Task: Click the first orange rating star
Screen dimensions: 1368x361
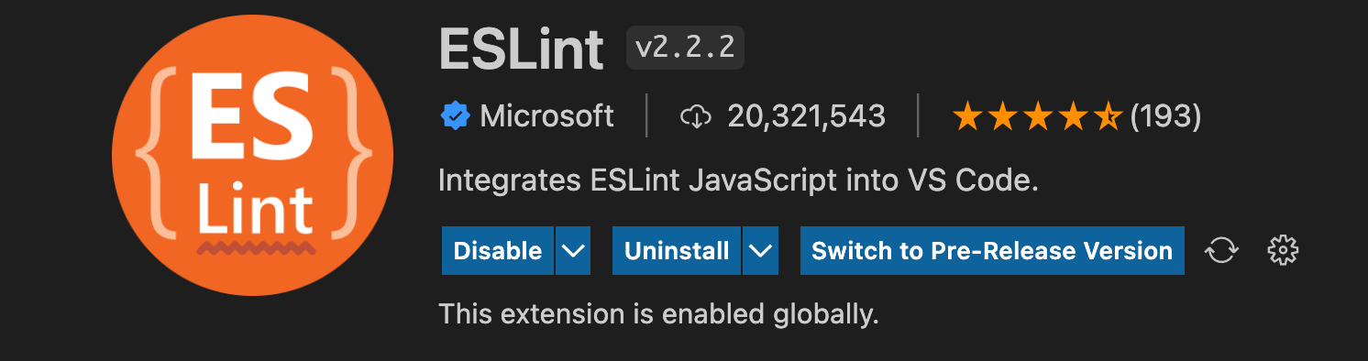Action: click(968, 116)
